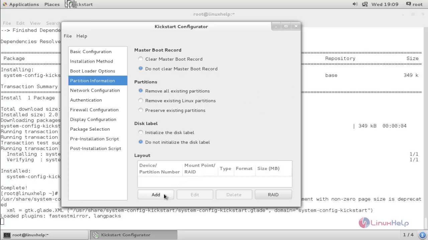Click the Format column header

pos(244,169)
